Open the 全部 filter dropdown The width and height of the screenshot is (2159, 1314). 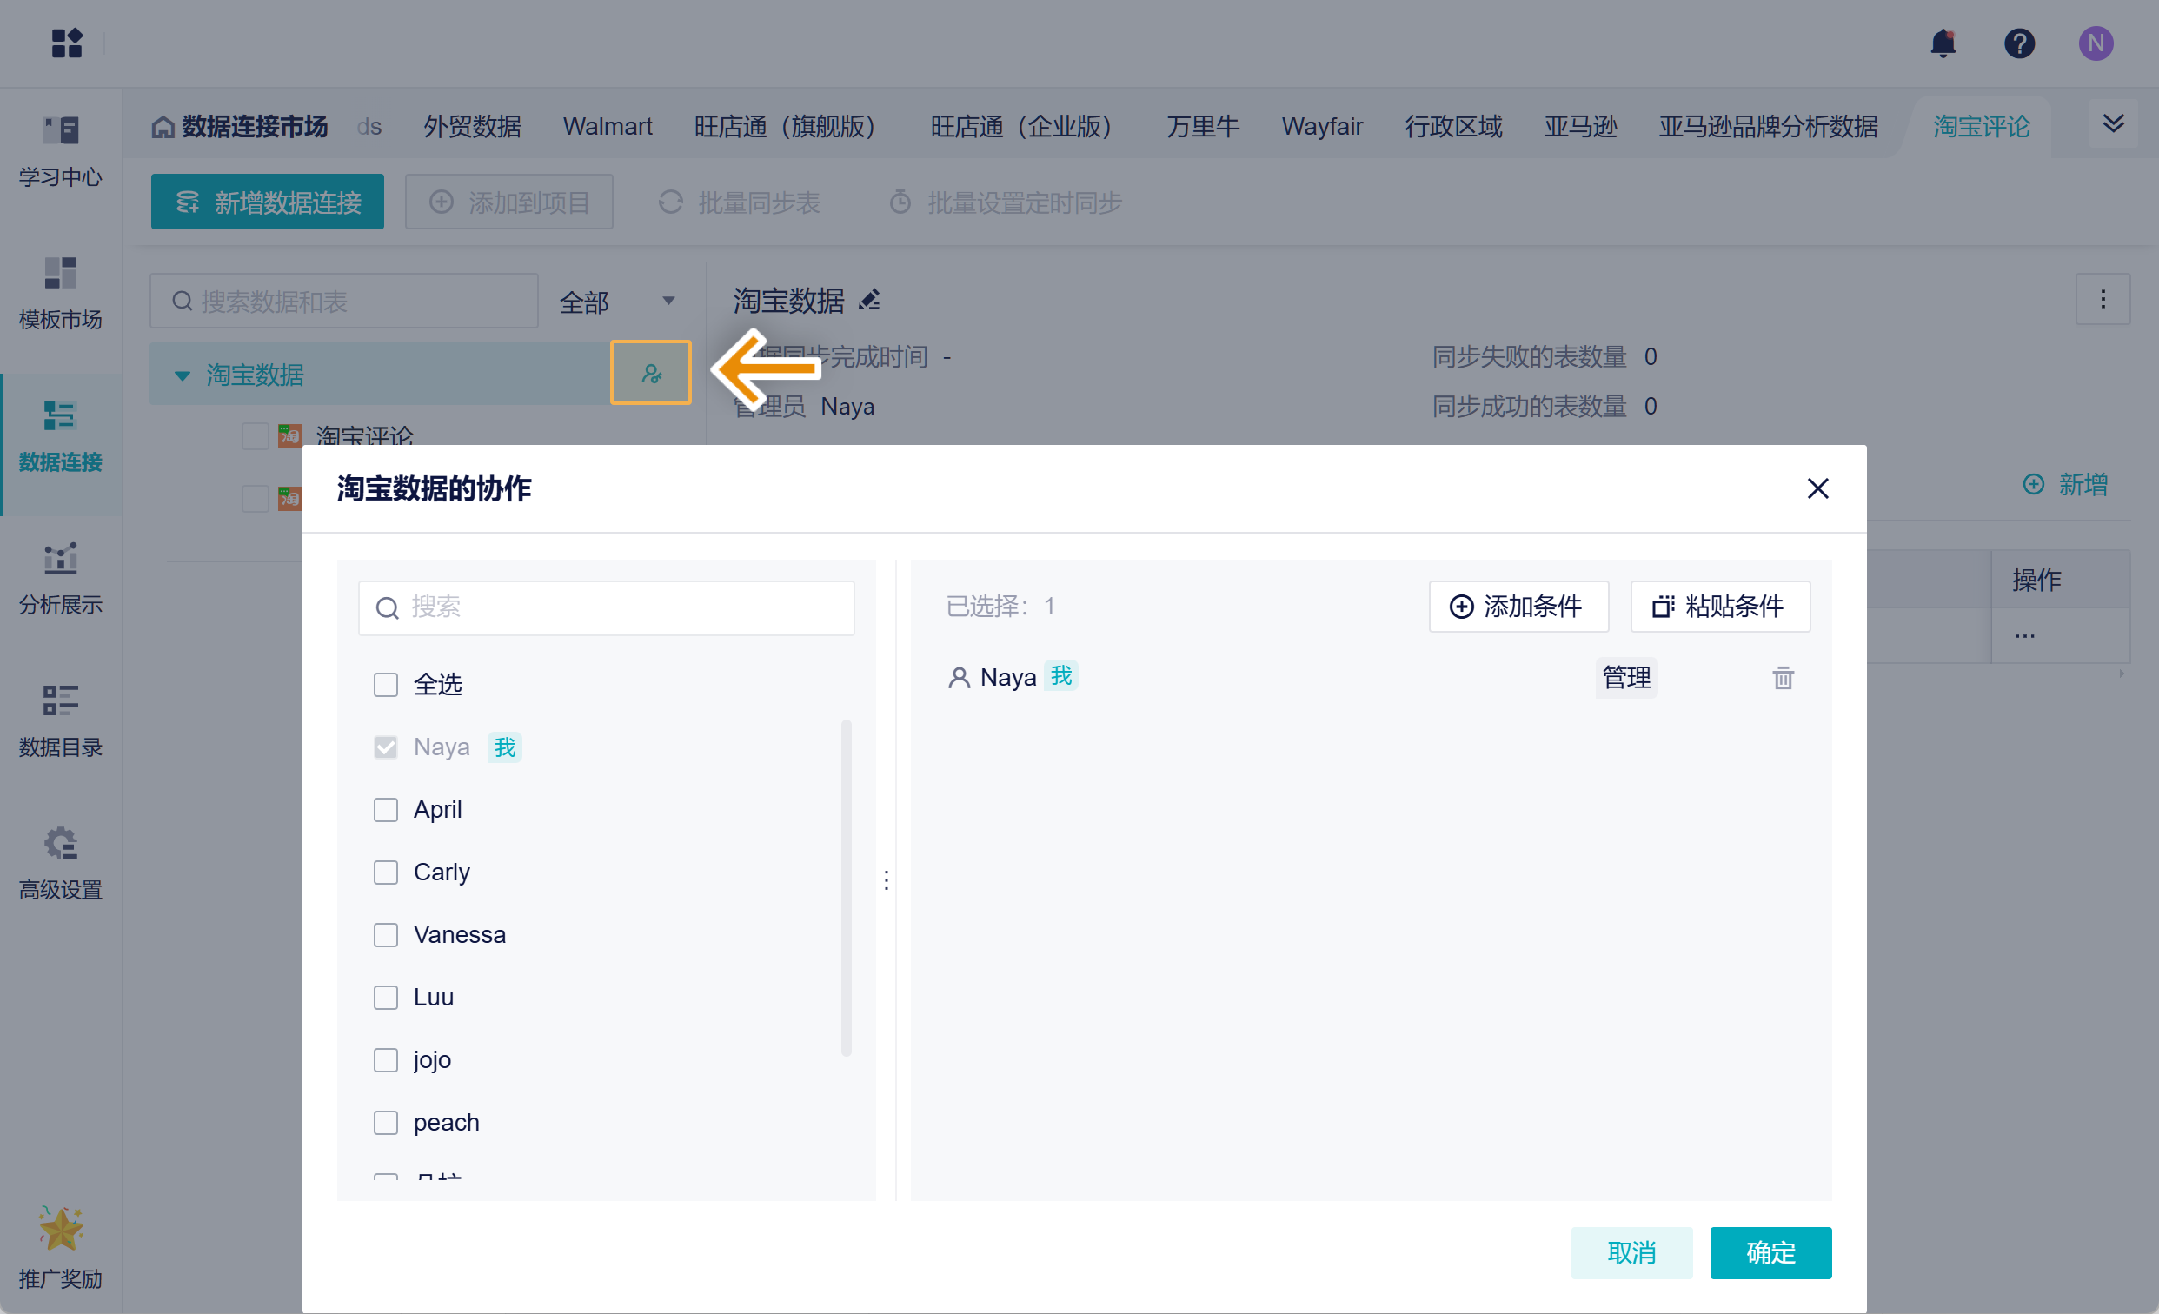tap(617, 302)
